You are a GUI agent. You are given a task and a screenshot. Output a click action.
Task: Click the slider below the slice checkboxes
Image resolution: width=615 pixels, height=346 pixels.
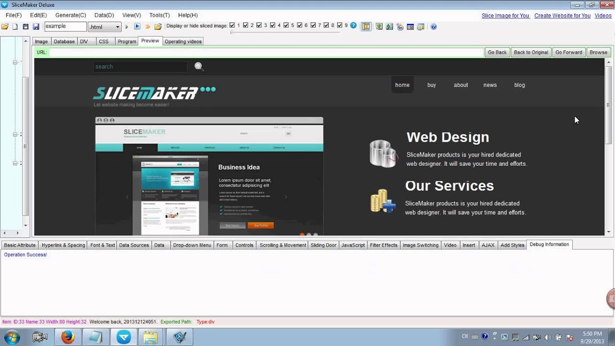286,32
